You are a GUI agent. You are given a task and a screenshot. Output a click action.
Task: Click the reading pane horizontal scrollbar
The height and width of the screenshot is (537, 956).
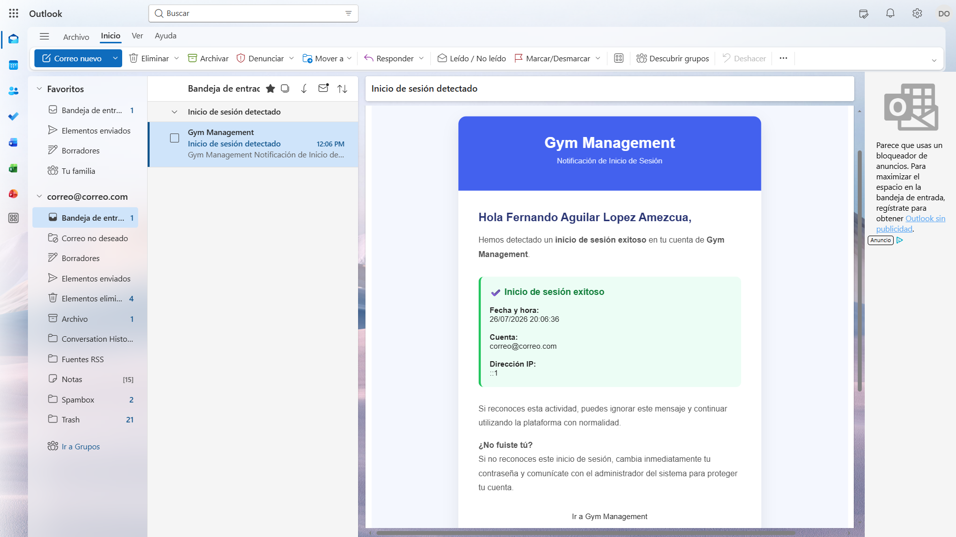586,533
